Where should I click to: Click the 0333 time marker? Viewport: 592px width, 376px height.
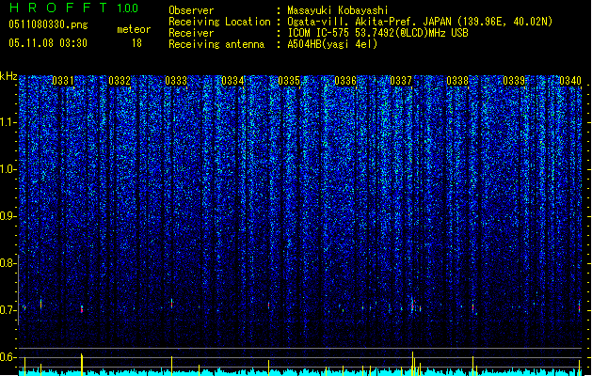click(176, 81)
